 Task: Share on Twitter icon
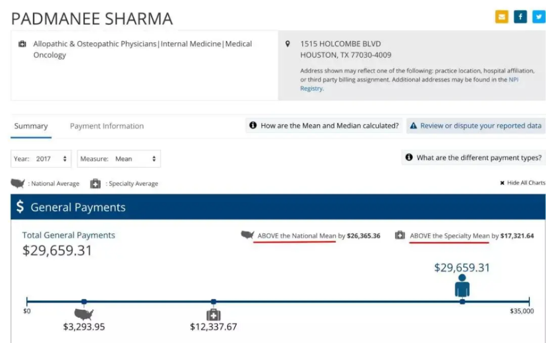(539, 17)
